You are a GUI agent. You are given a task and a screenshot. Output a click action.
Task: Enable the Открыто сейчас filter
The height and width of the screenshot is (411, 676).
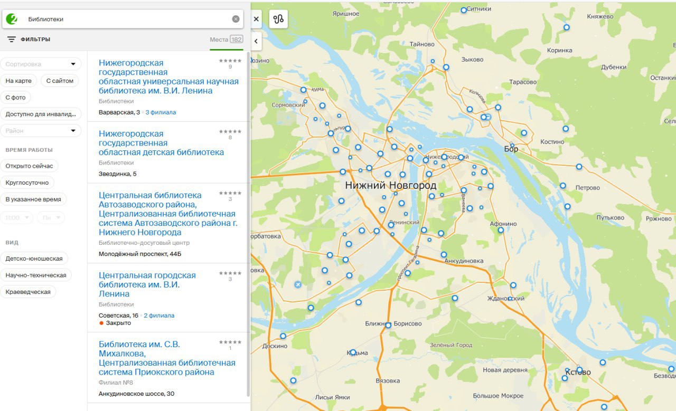(29, 166)
